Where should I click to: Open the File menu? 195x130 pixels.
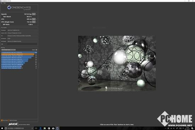[x=1, y=3]
